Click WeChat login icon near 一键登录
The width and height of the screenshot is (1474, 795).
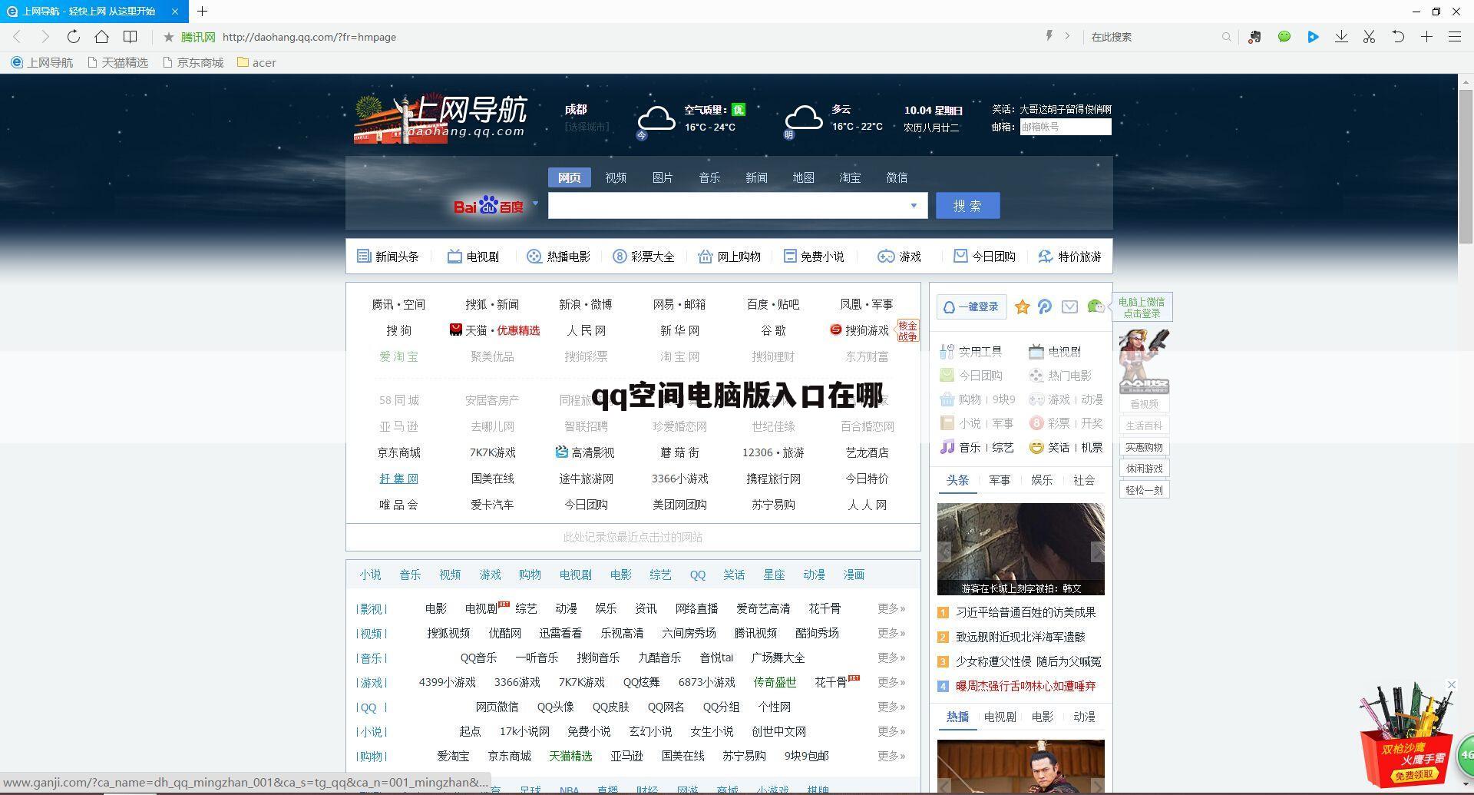coord(1096,307)
